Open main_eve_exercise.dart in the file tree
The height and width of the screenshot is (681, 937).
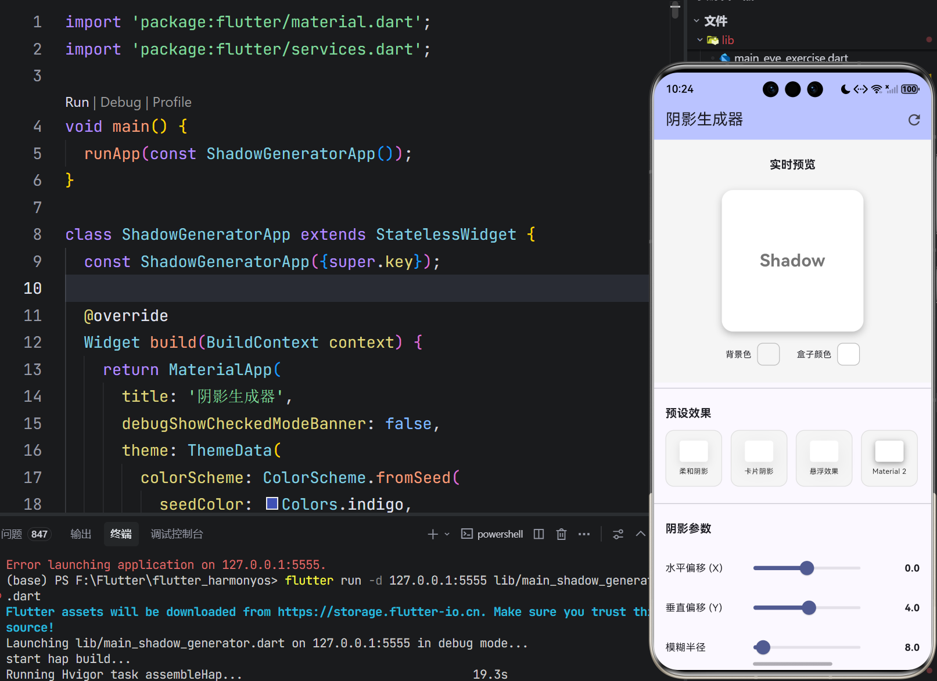click(791, 58)
